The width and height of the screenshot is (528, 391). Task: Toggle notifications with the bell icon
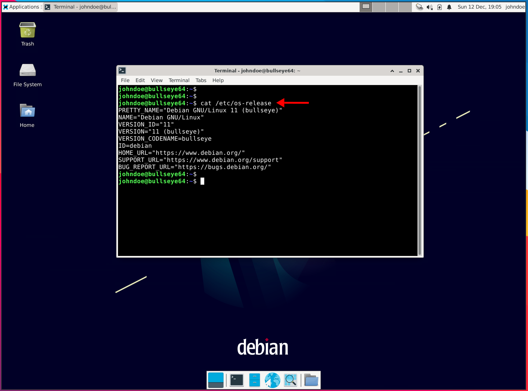coord(449,7)
